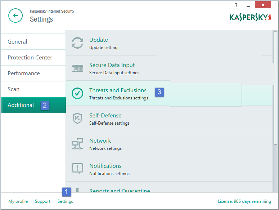Viewport: 279px width, 210px height.
Task: Click the vertical scrollbar thumb
Action: [275, 88]
